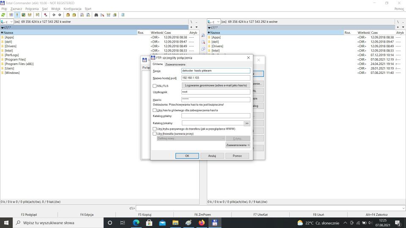Viewport: 406px width, 228px height.
Task: Enable the SSL/TLS checkbox
Action: tap(155, 86)
